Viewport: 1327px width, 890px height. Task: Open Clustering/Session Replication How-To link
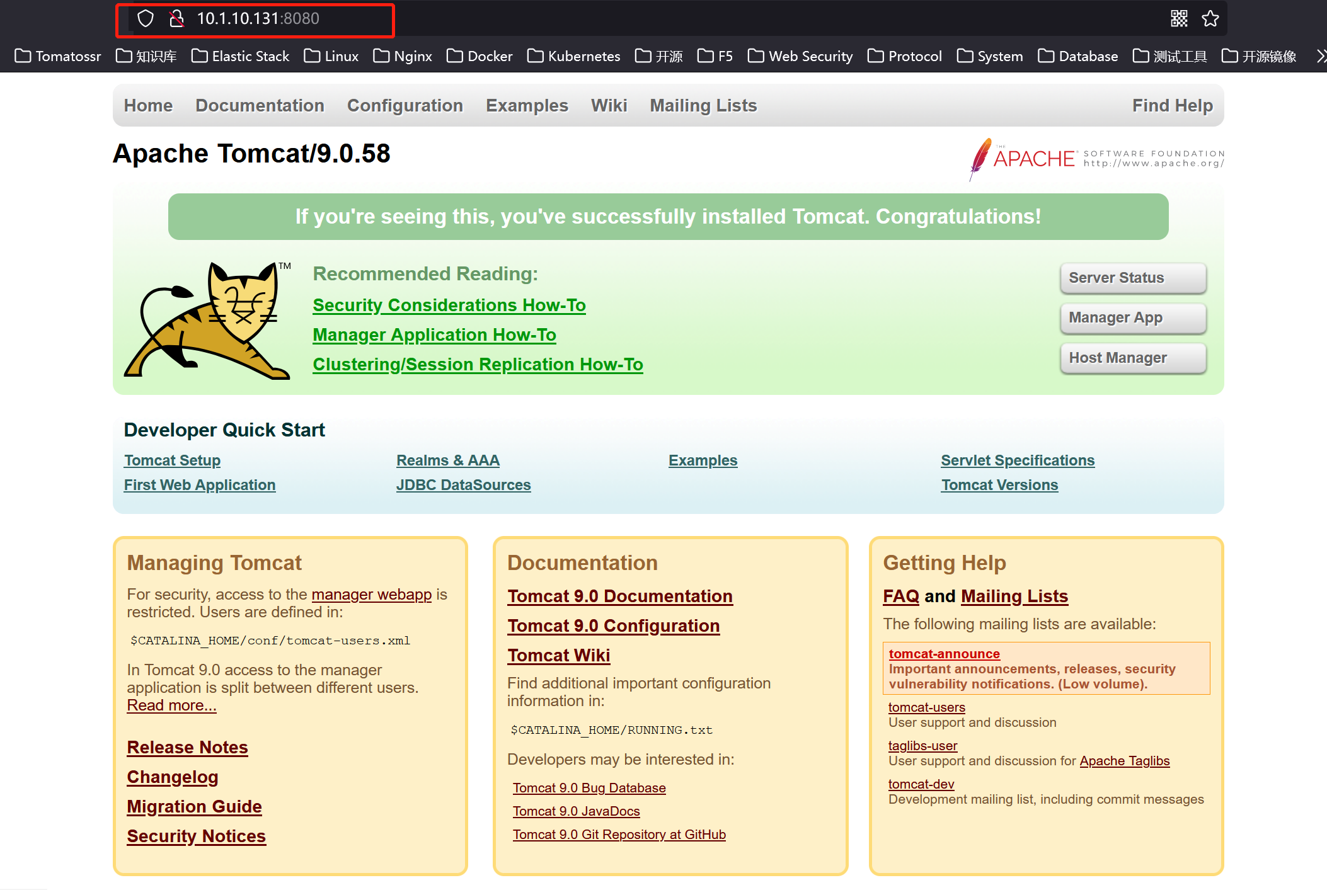(x=478, y=365)
